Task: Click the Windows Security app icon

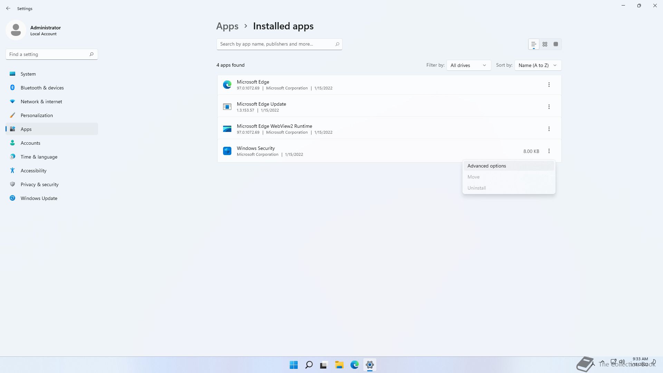Action: (227, 151)
